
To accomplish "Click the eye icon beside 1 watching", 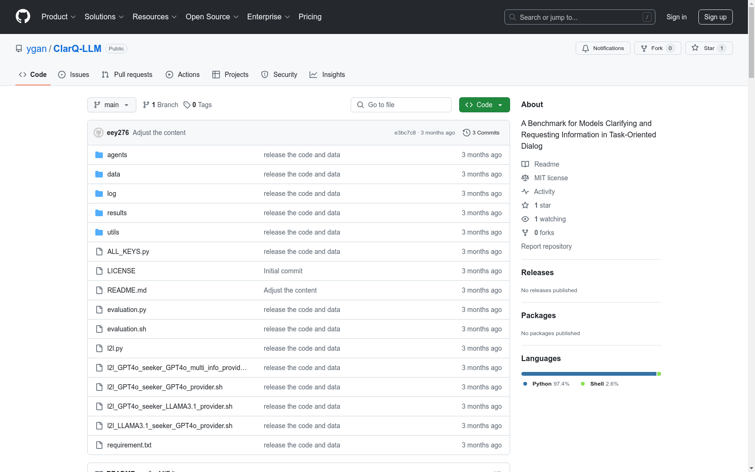I will pyautogui.click(x=525, y=219).
